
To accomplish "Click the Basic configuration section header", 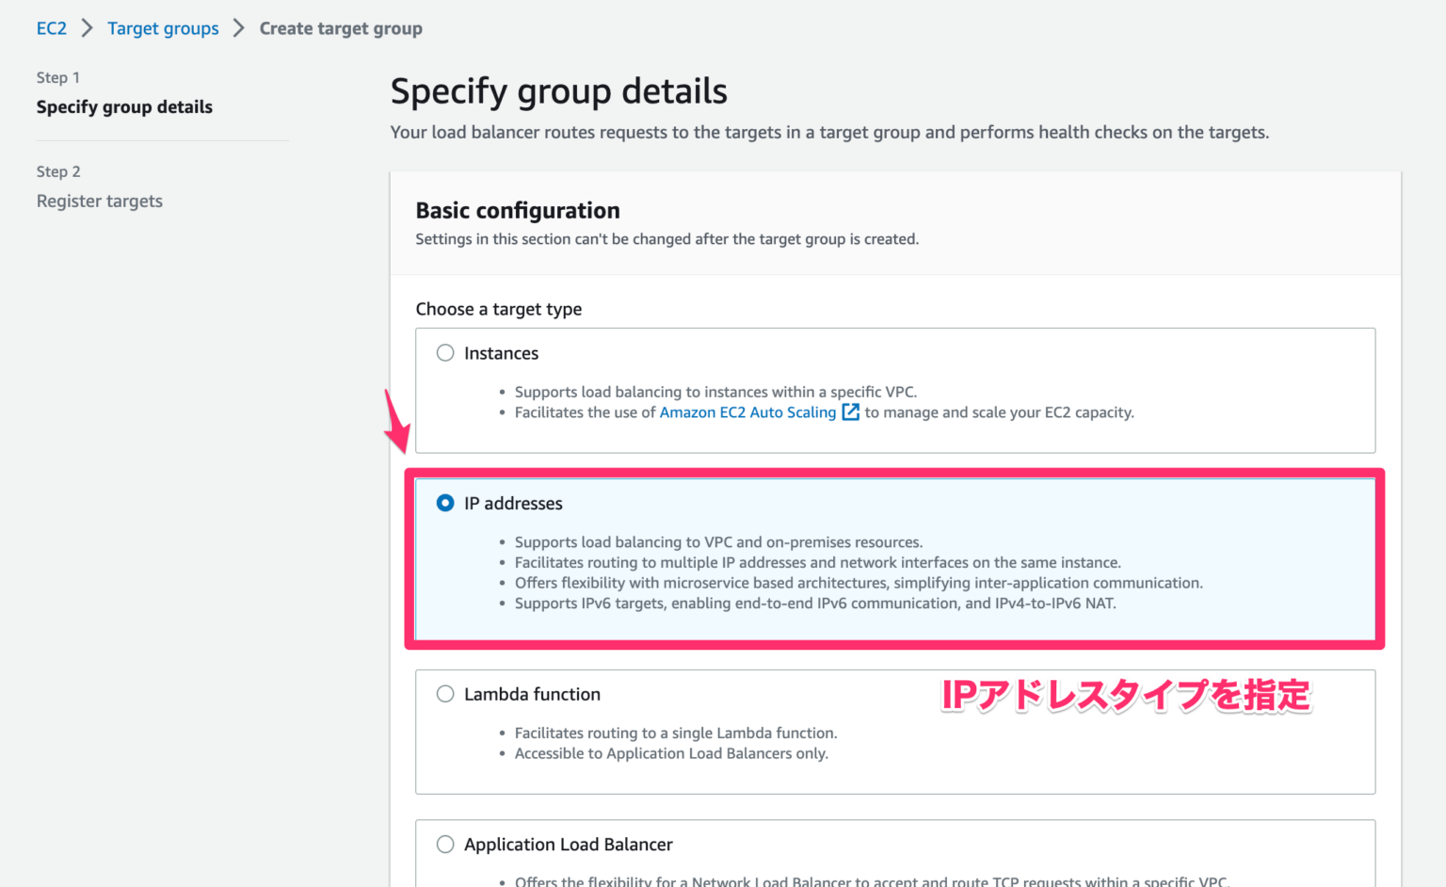I will coord(518,210).
